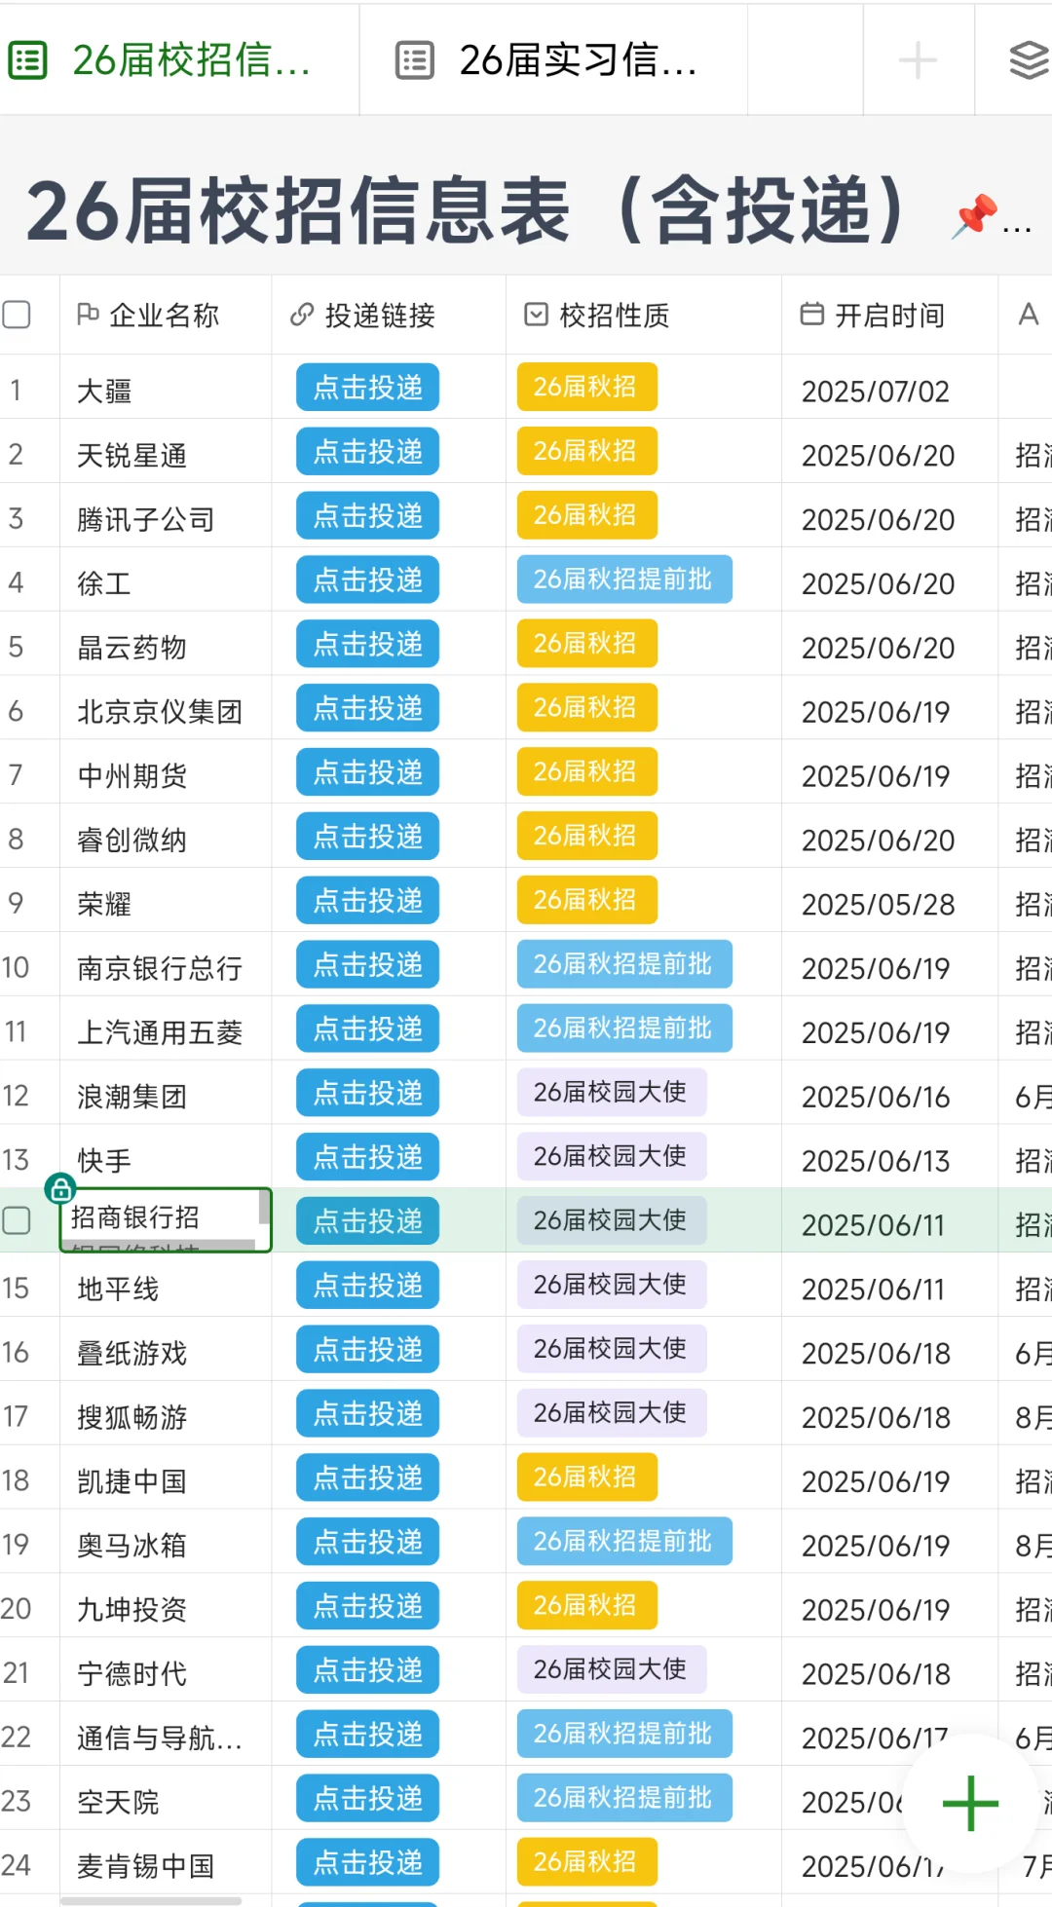Open the 校招性质 column header
Viewport: 1052px width, 1907px height.
click(x=644, y=315)
